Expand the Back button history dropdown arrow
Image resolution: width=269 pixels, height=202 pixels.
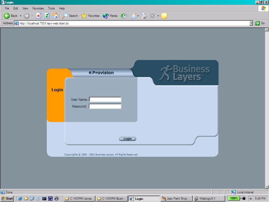(x=20, y=16)
